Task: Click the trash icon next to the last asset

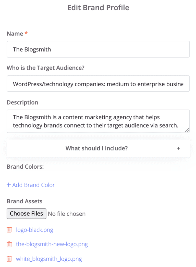Action: 9,259
